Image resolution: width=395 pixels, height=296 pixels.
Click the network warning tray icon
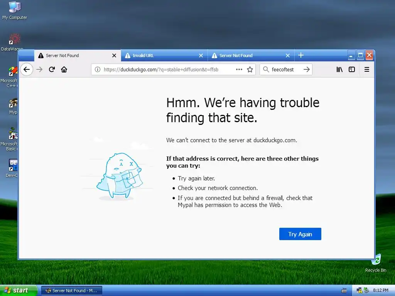tap(359, 291)
